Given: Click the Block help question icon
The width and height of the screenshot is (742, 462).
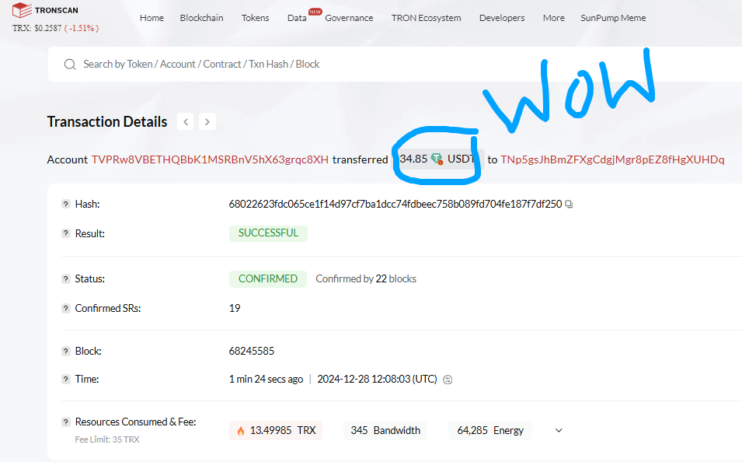Looking at the screenshot, I should coord(66,351).
